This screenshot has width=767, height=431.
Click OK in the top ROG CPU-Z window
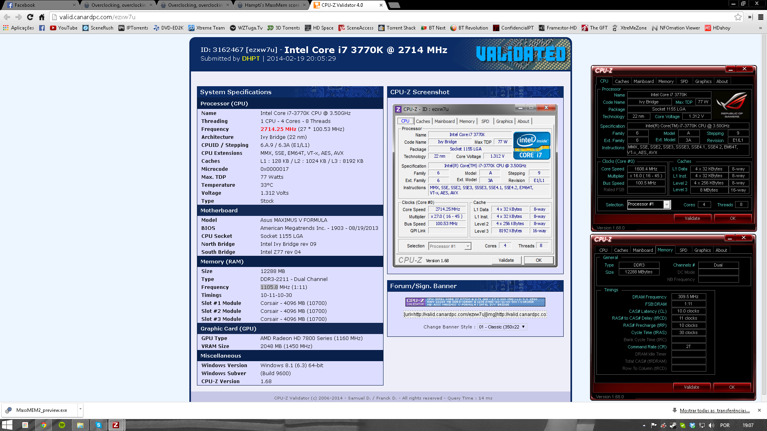pyautogui.click(x=733, y=218)
